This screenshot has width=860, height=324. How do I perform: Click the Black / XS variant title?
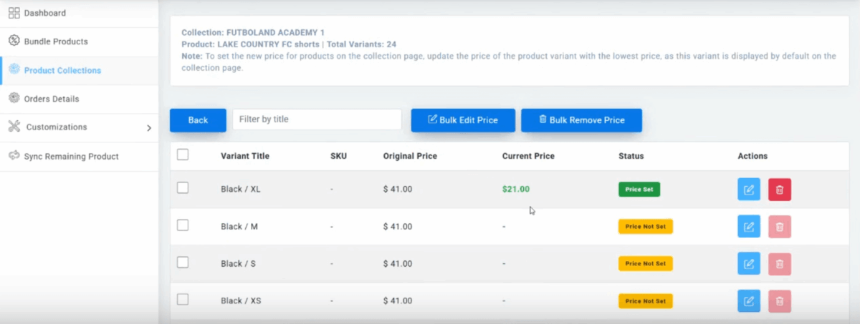tap(241, 301)
